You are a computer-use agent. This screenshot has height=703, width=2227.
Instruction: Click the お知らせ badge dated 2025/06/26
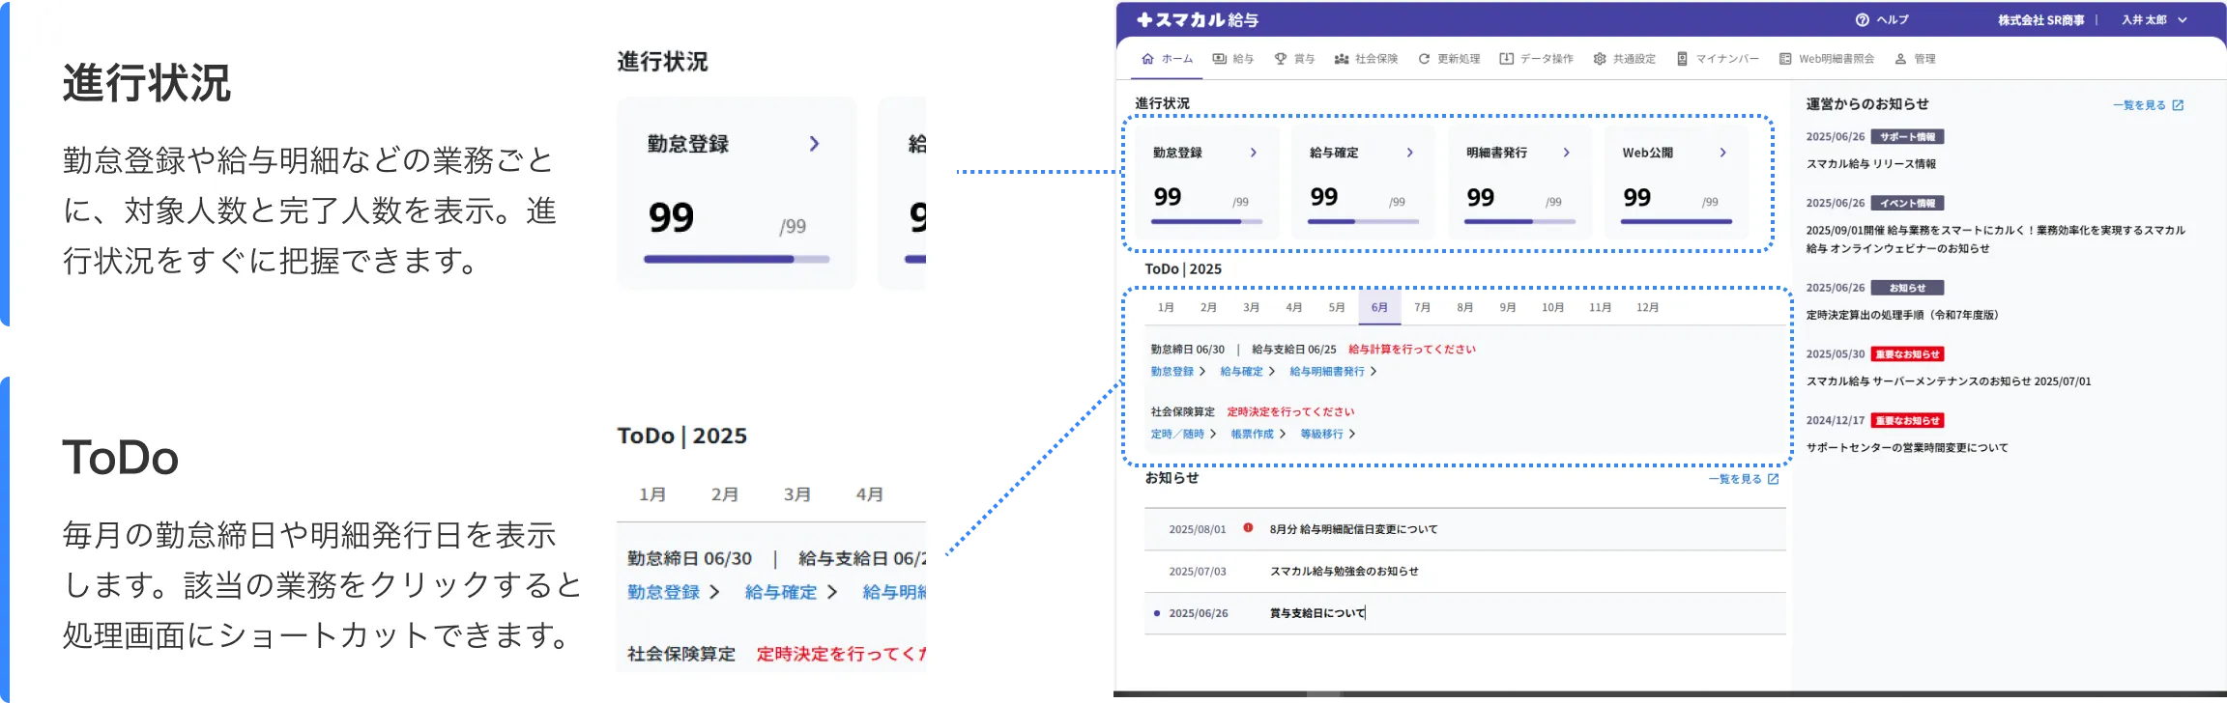[x=1907, y=288]
